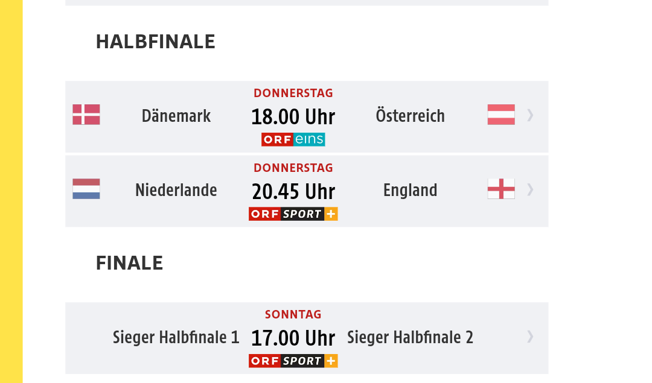Click the Denmark flag icon
652x383 pixels.
tap(86, 115)
